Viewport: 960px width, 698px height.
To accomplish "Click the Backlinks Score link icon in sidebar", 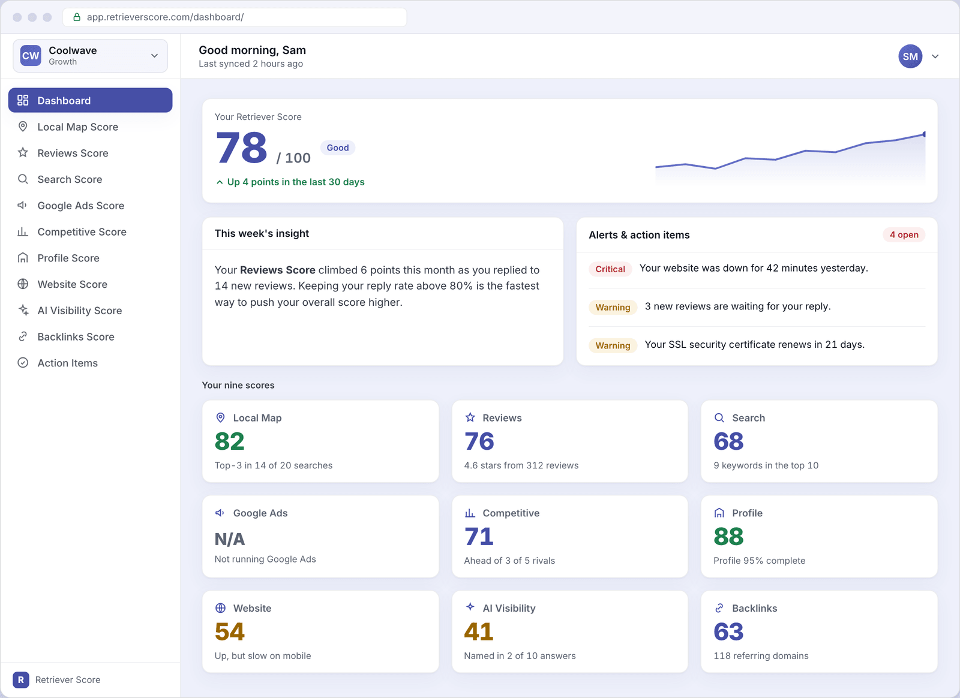I will click(23, 336).
